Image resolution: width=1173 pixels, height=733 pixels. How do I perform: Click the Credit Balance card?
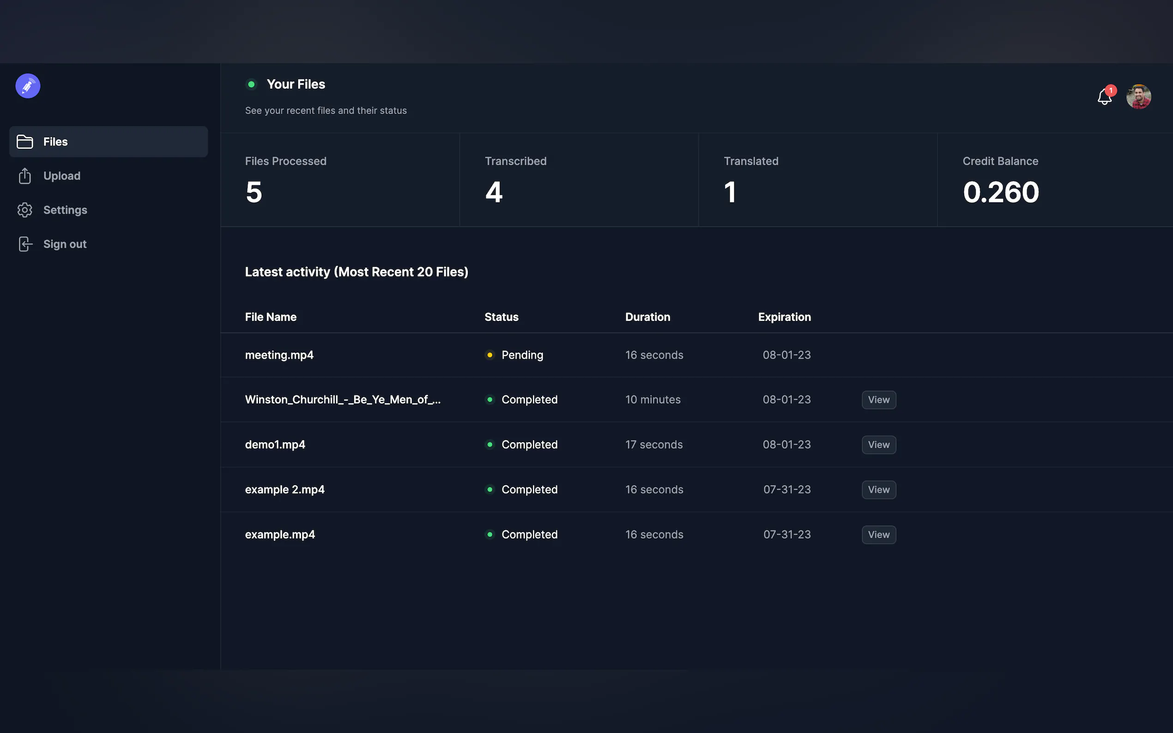point(1054,180)
